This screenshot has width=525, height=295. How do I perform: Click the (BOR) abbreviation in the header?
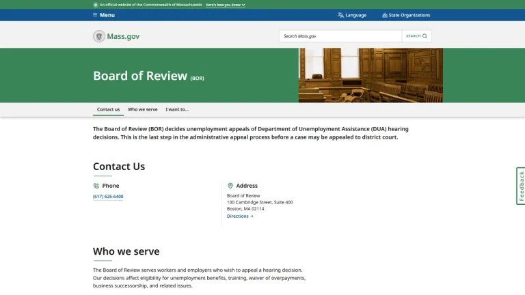click(x=197, y=79)
